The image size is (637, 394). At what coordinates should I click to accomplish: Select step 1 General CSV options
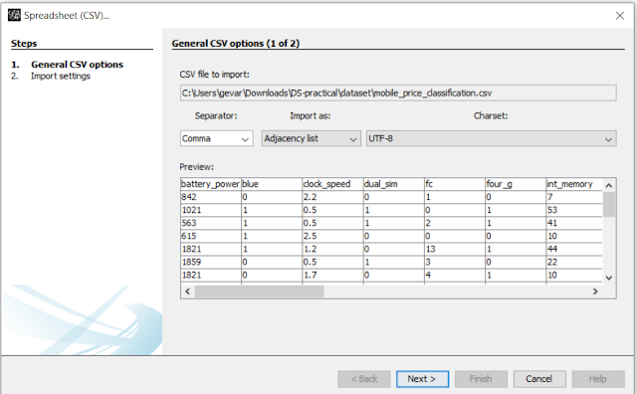point(78,65)
